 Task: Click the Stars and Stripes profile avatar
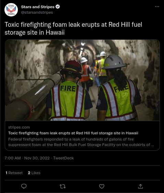[x=11, y=10]
